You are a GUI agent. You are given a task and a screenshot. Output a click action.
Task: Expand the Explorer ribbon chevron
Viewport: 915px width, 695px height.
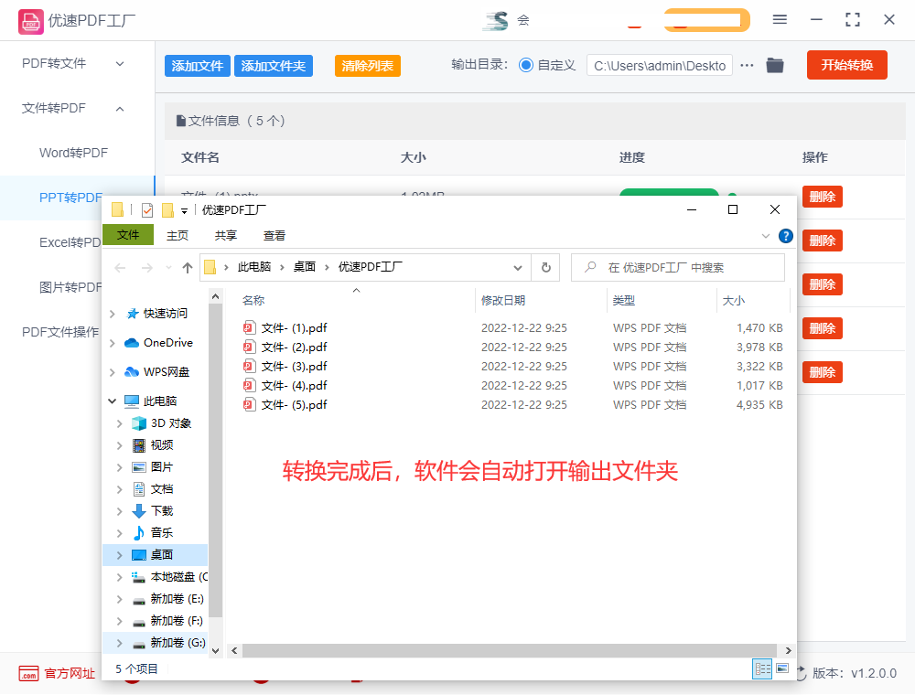[766, 236]
